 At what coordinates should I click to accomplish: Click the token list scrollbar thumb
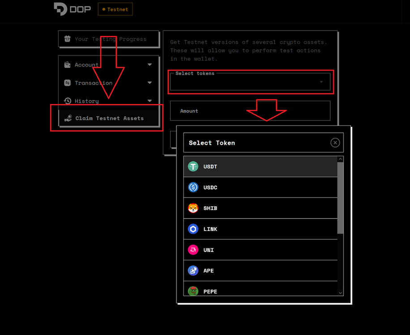pos(340,197)
